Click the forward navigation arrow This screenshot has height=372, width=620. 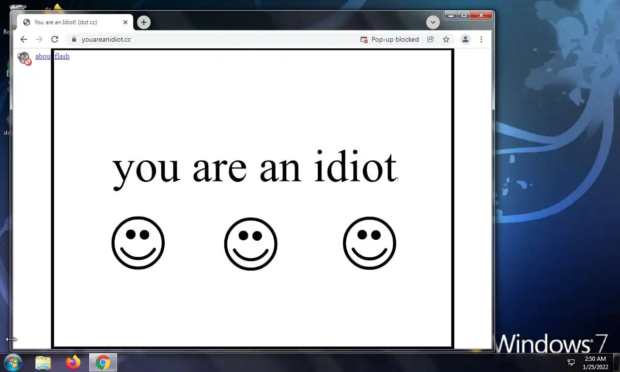point(39,39)
